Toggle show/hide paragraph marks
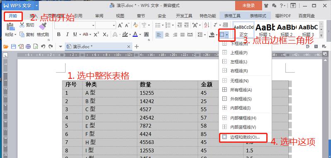This screenshot has height=158, width=331. (x=216, y=25)
